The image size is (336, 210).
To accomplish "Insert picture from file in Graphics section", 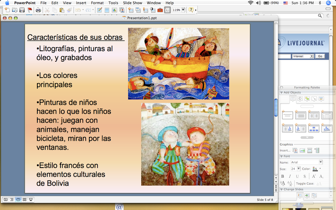I will (302, 150).
